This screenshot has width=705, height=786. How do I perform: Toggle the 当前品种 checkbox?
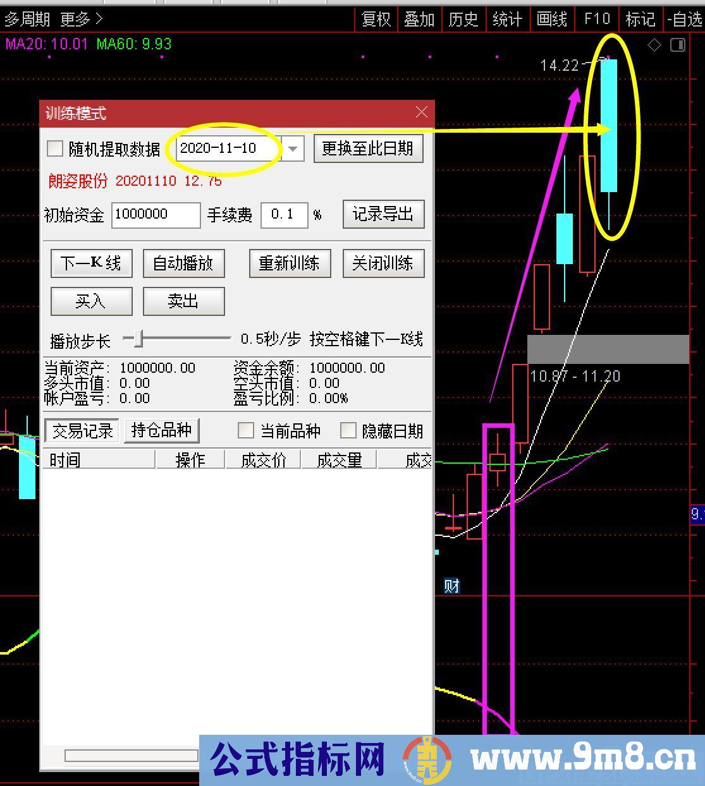pyautogui.click(x=246, y=431)
